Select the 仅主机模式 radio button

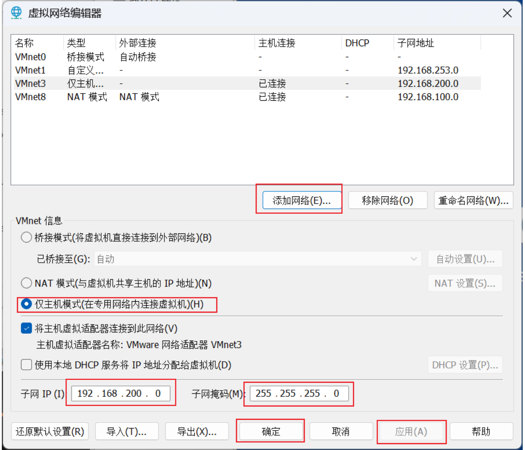[27, 304]
